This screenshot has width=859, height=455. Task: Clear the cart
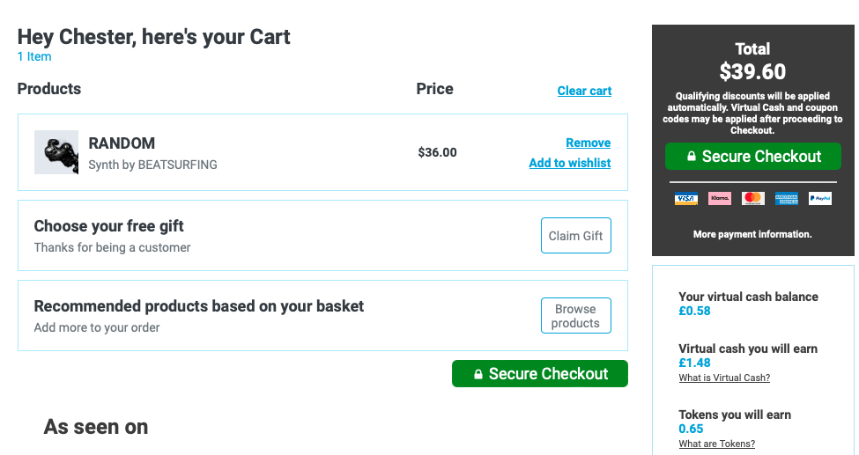(x=584, y=91)
